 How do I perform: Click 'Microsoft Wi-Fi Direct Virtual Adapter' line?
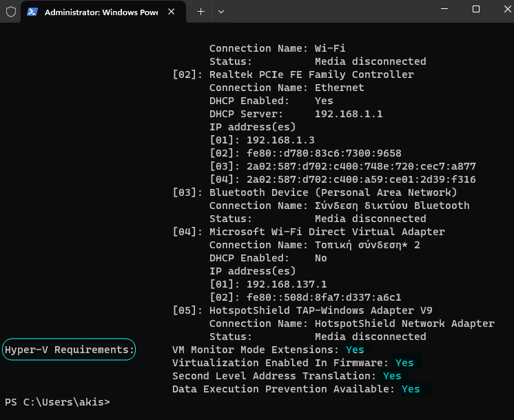pos(327,232)
